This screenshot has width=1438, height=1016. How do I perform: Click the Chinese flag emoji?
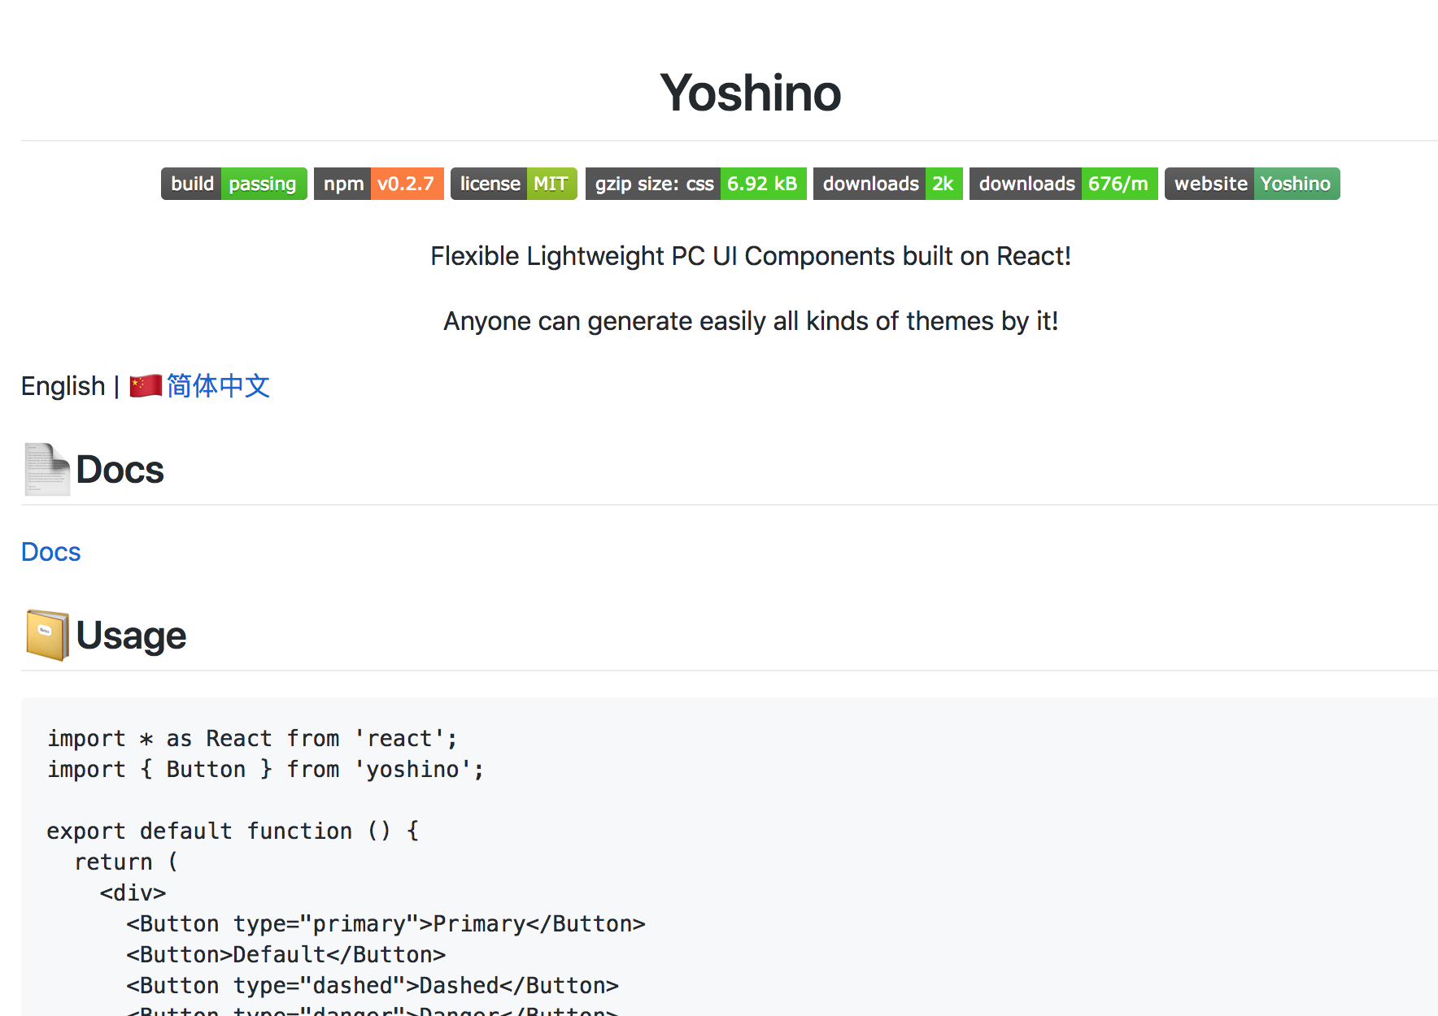click(145, 385)
